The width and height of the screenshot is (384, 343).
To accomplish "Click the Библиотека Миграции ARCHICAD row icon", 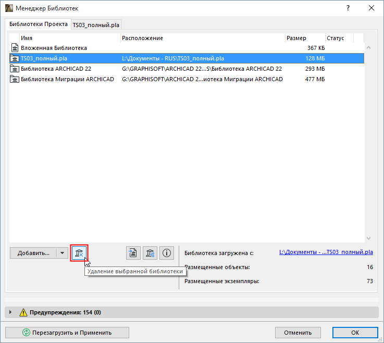I will tap(15, 79).
